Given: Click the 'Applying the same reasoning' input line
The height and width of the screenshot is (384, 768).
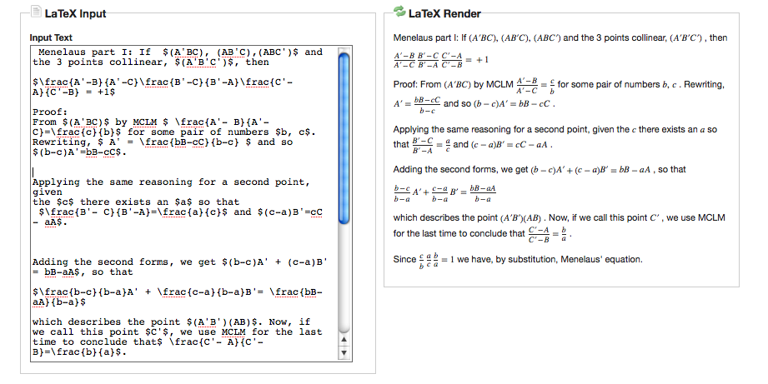Looking at the screenshot, I should (x=167, y=182).
